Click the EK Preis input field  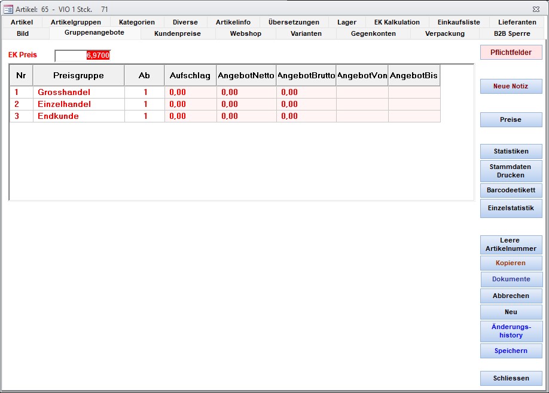pyautogui.click(x=83, y=55)
